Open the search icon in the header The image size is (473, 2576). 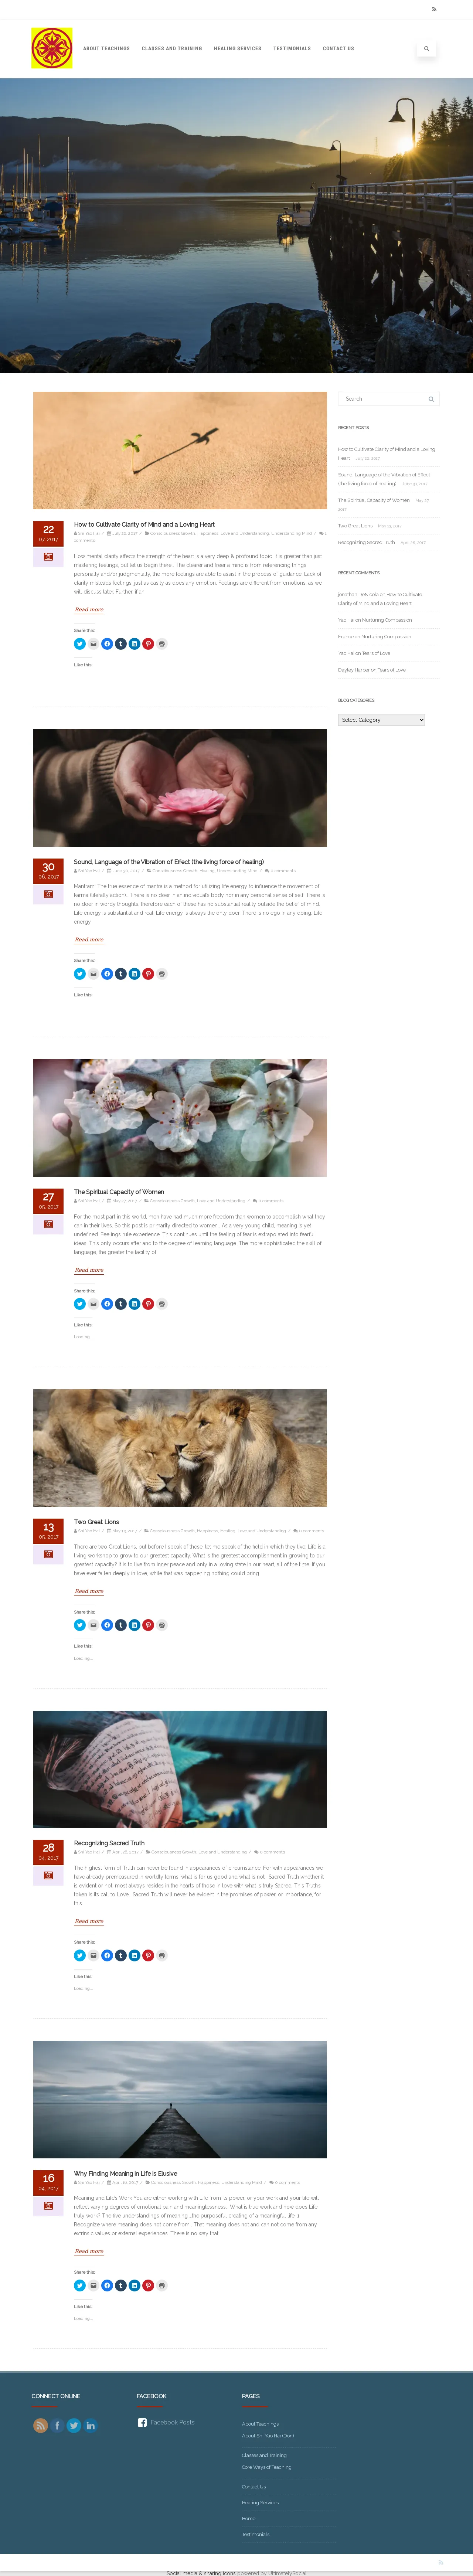coord(426,48)
